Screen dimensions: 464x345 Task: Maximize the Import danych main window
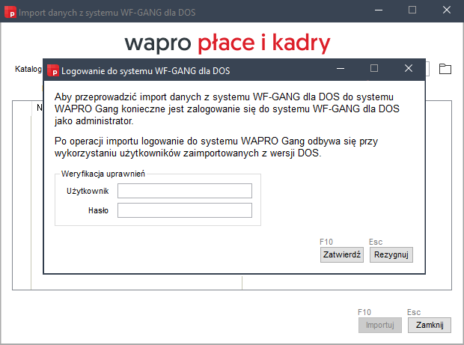[412, 10]
